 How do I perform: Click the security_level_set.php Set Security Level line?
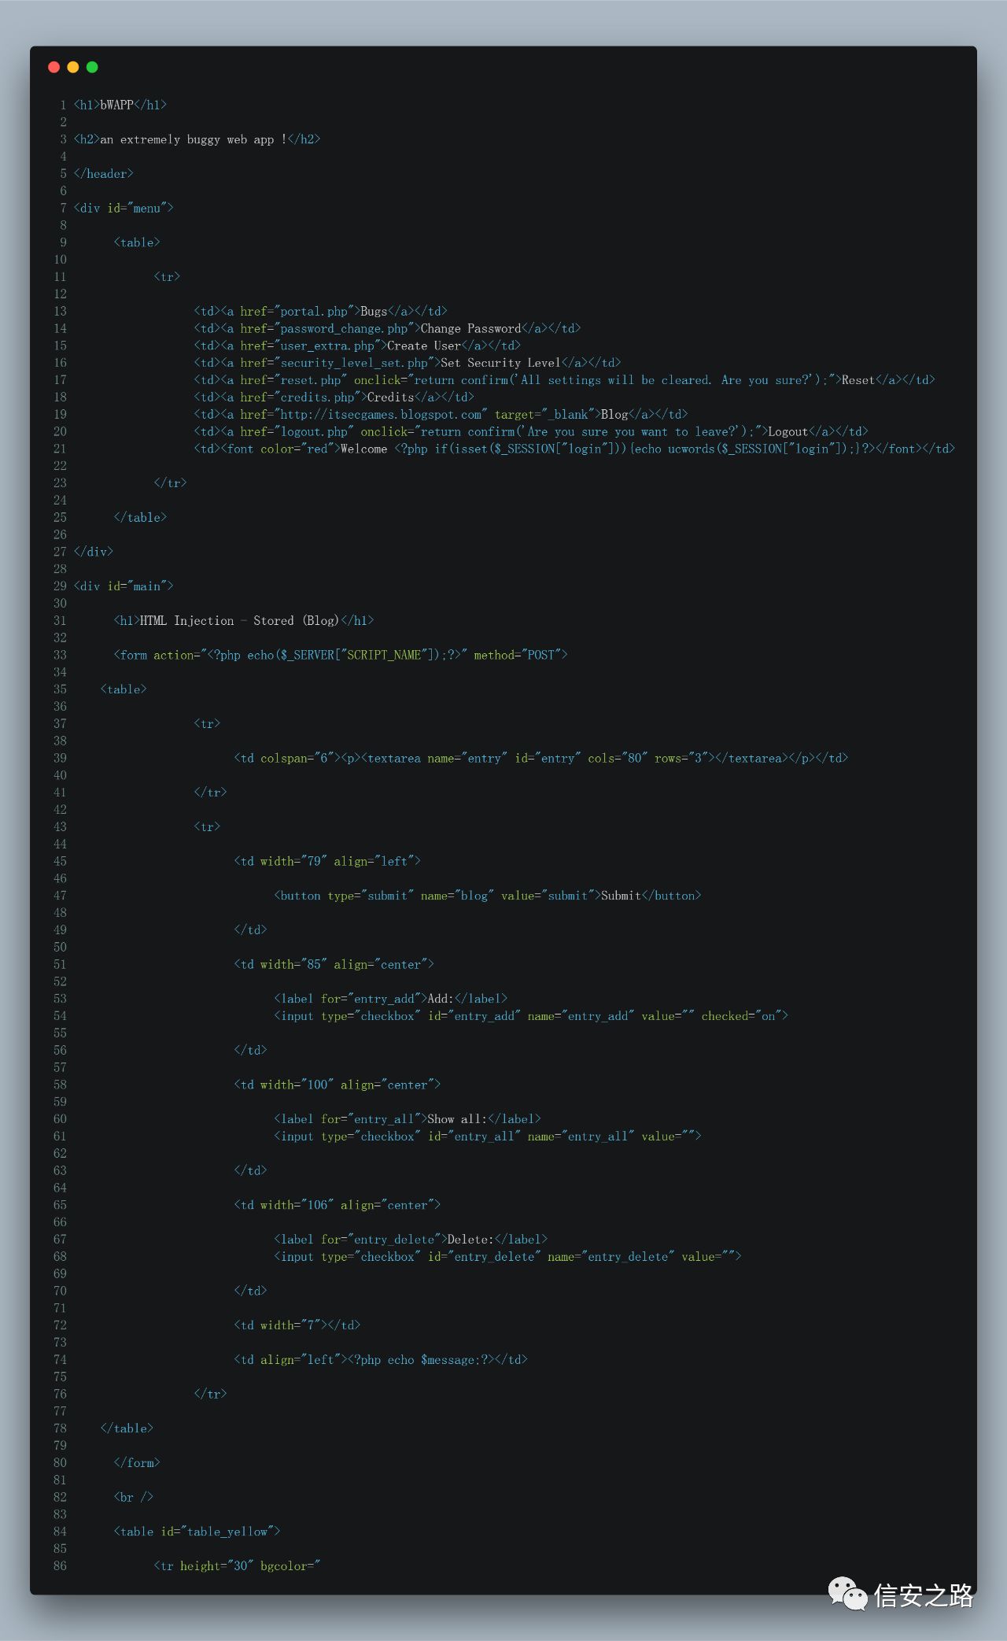(408, 363)
